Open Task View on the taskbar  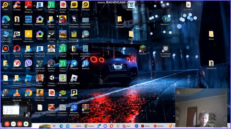[x=54, y=126]
